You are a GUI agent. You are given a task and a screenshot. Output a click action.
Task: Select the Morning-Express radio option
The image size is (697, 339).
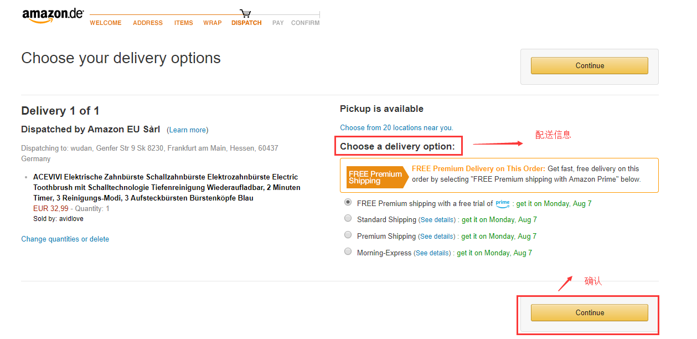[x=348, y=251]
